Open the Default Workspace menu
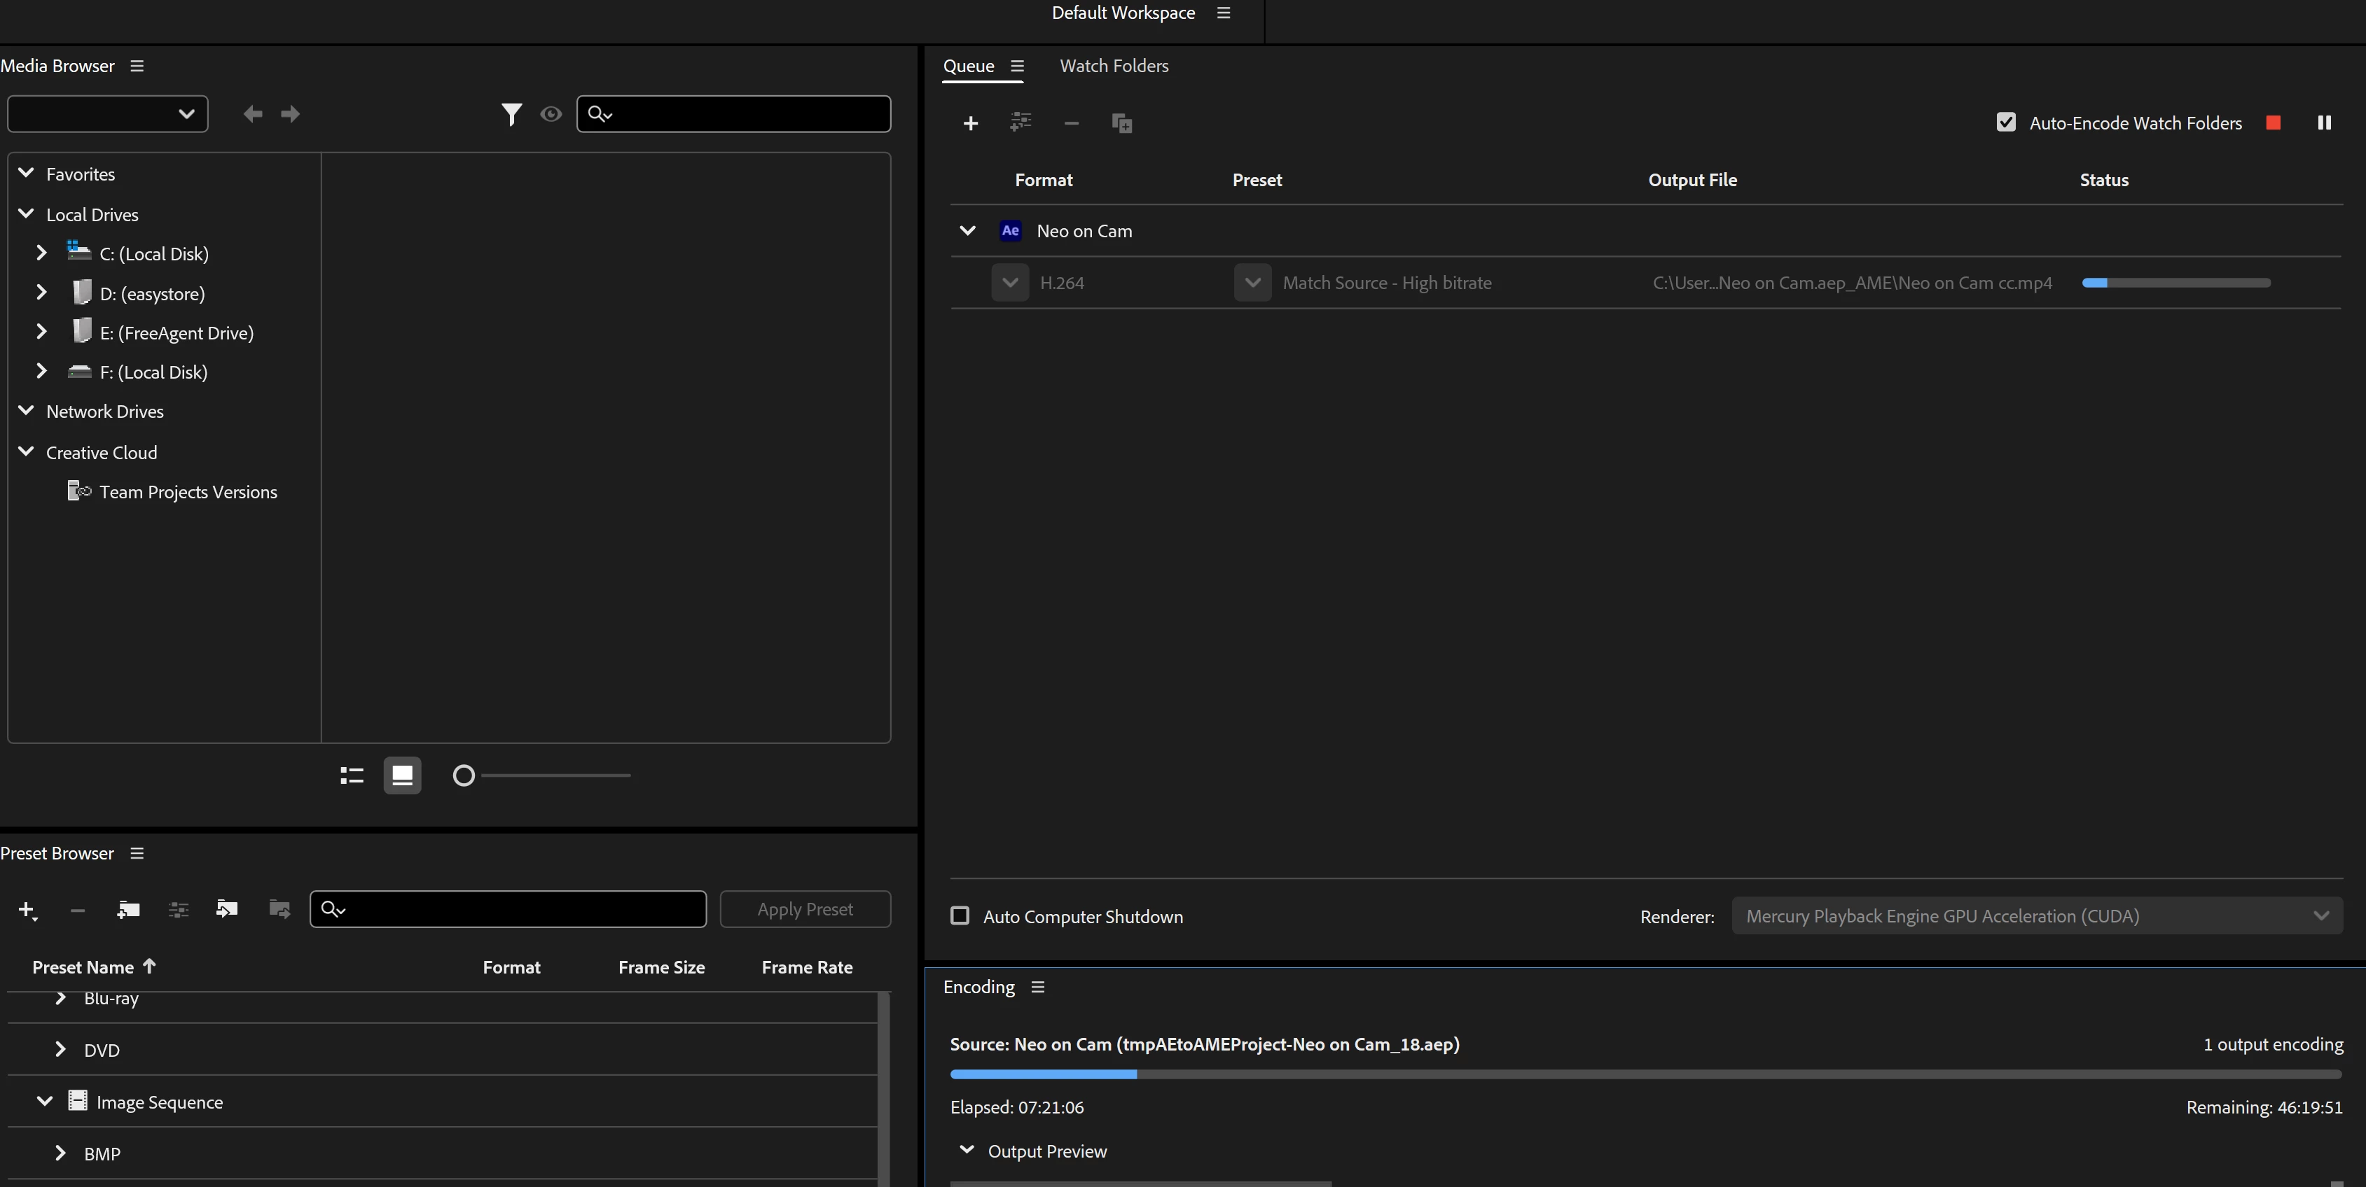The image size is (2366, 1187). coord(1222,13)
